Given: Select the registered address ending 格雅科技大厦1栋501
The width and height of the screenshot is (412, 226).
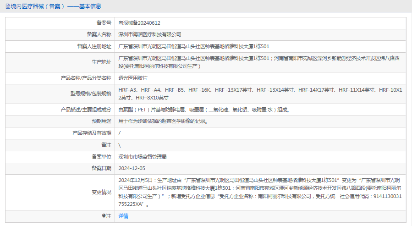Looking at the screenshot, I should point(194,46).
